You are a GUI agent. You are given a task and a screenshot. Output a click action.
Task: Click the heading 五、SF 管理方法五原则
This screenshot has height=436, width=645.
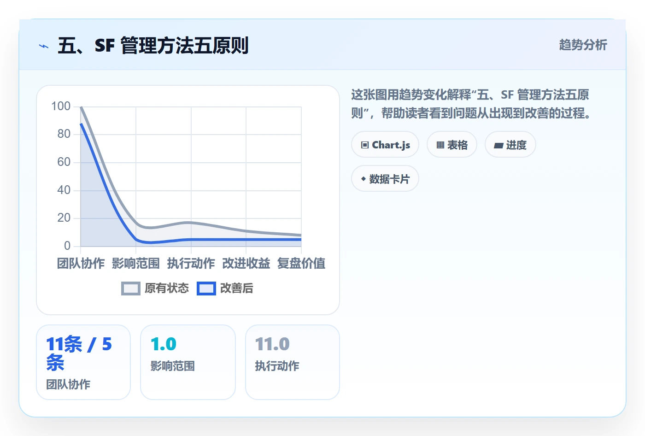[153, 46]
